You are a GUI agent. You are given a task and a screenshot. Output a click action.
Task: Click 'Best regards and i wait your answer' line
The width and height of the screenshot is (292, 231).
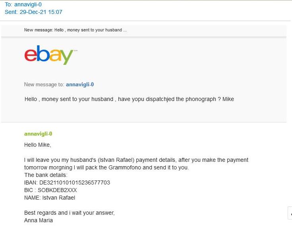pos(69,213)
